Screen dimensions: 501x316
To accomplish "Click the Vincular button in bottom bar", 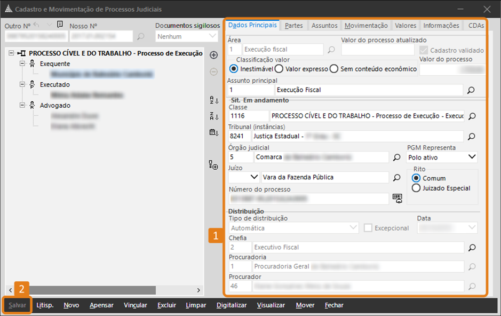I will [135, 305].
